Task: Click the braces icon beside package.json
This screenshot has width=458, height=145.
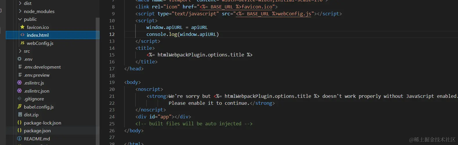Action: click(19, 131)
